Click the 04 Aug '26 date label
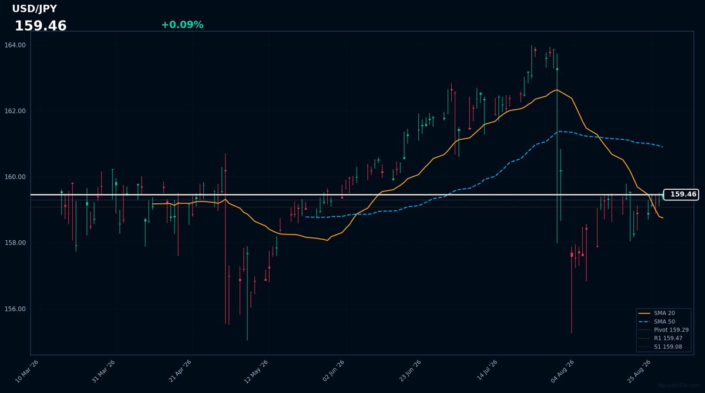Screen dimensions: 705x393 (x=563, y=371)
